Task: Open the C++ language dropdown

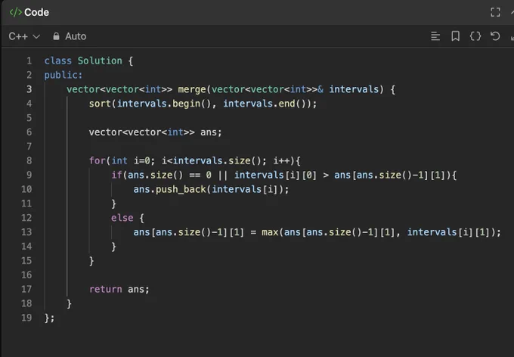Action: click(24, 36)
